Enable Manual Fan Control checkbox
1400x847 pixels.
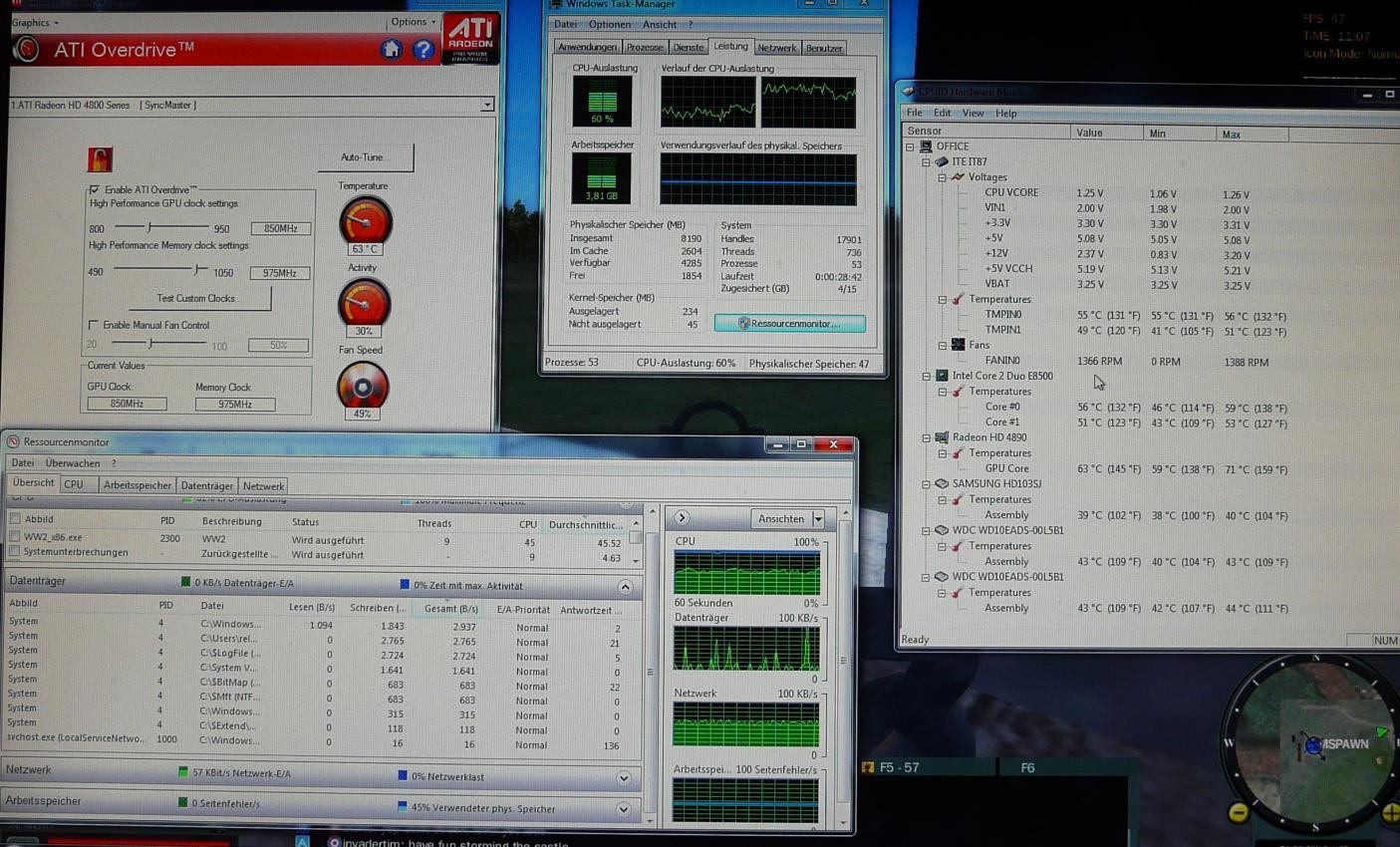point(94,325)
